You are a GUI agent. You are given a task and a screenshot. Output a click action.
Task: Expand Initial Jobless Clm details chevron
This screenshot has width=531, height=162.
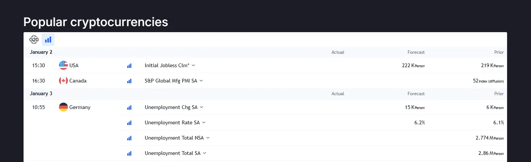(x=193, y=65)
